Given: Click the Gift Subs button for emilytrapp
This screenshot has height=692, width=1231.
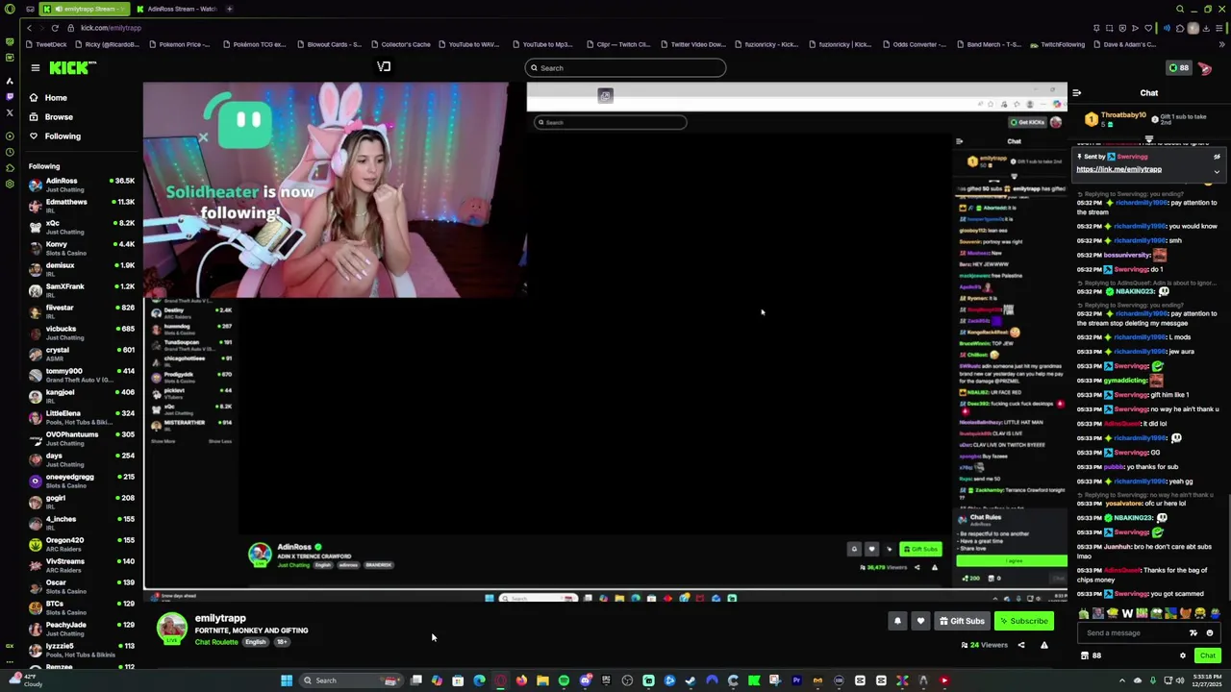Looking at the screenshot, I should 962,621.
